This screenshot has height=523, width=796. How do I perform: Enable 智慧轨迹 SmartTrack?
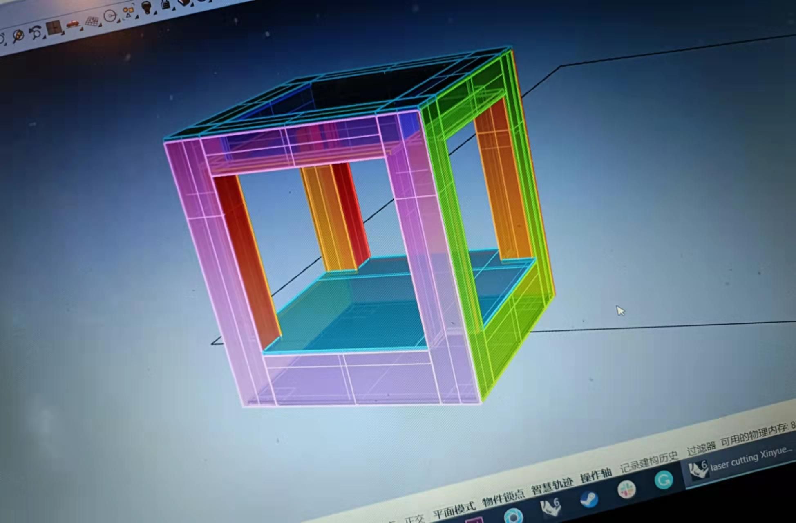point(552,486)
